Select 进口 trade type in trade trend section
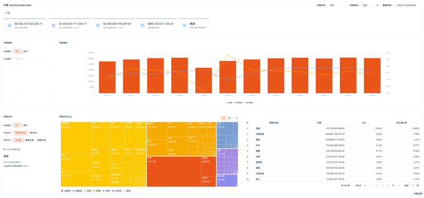The height and width of the screenshot is (198, 424). [25, 51]
